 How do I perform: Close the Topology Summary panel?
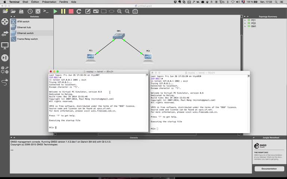point(245,17)
